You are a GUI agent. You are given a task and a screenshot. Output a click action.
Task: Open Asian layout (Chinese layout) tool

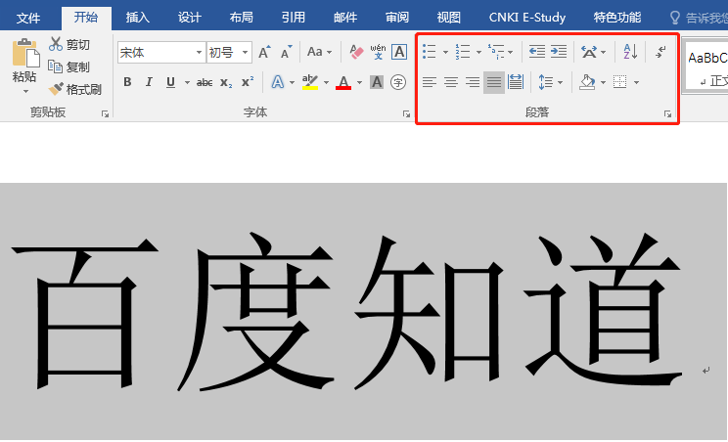(x=589, y=52)
